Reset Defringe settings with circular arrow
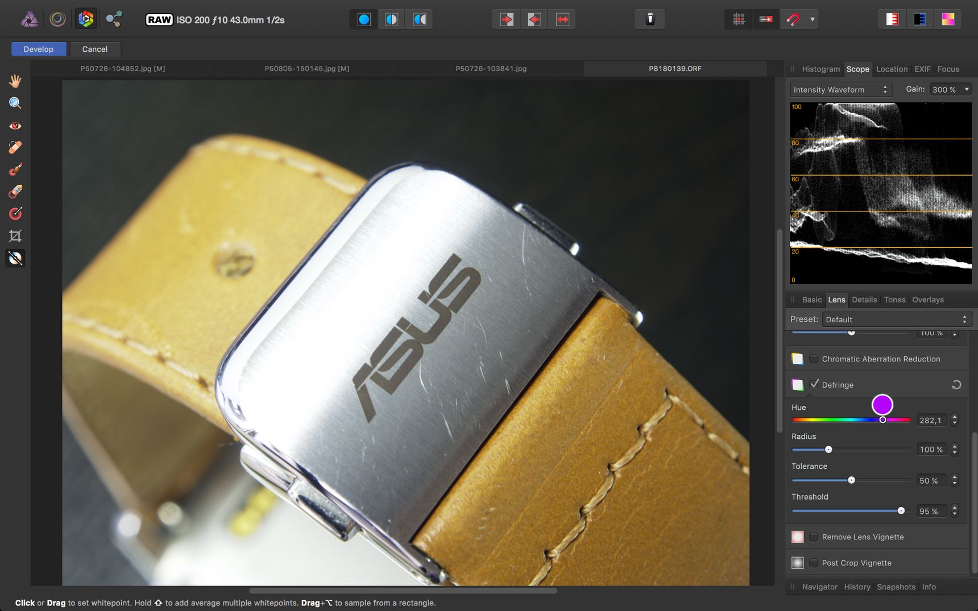The height and width of the screenshot is (611, 978). [x=956, y=385]
